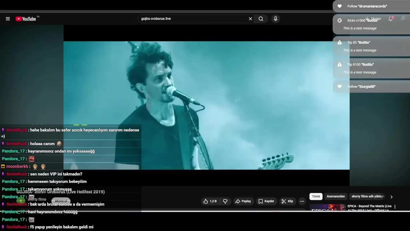Click money bag icon on Tip $5 alert

tap(340, 42)
